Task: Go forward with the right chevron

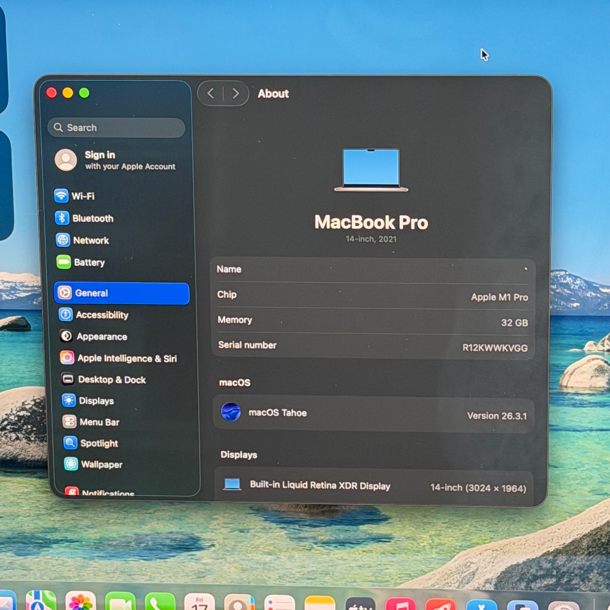Action: click(x=235, y=93)
